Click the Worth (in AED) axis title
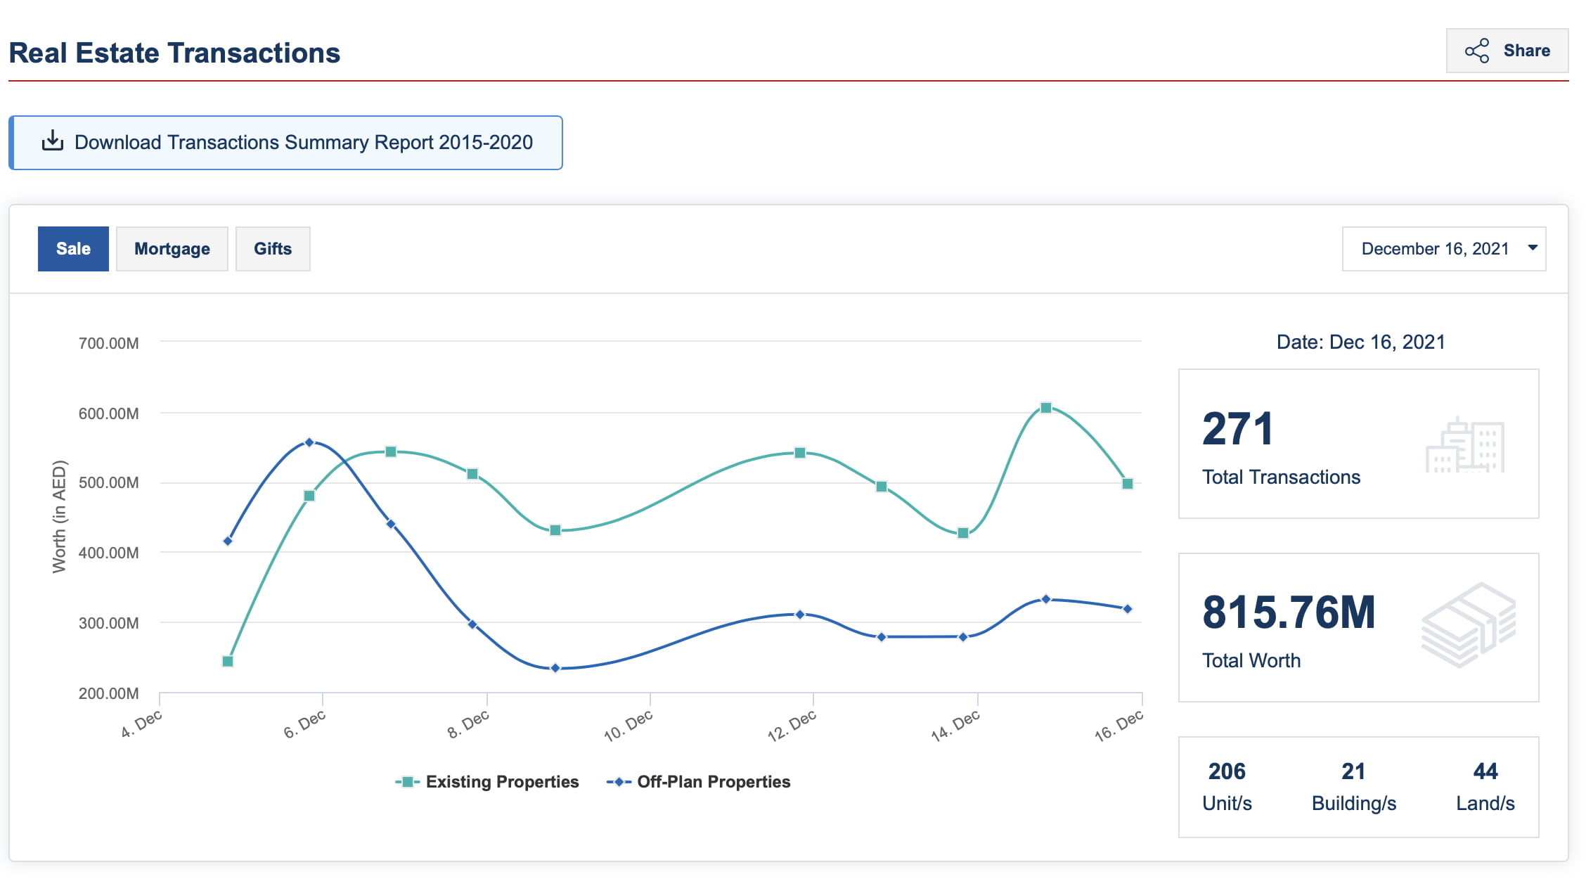The image size is (1586, 886). click(59, 517)
